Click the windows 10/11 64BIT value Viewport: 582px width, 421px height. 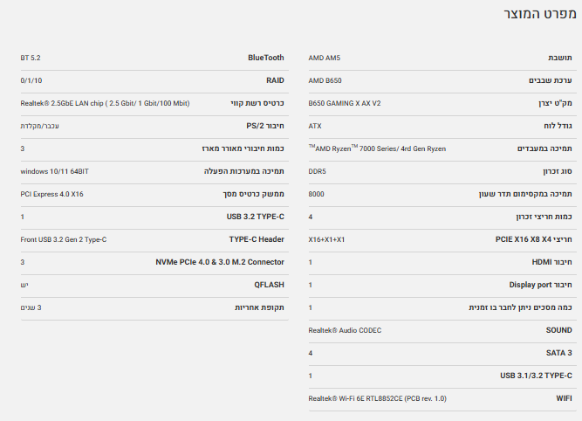[x=54, y=171]
